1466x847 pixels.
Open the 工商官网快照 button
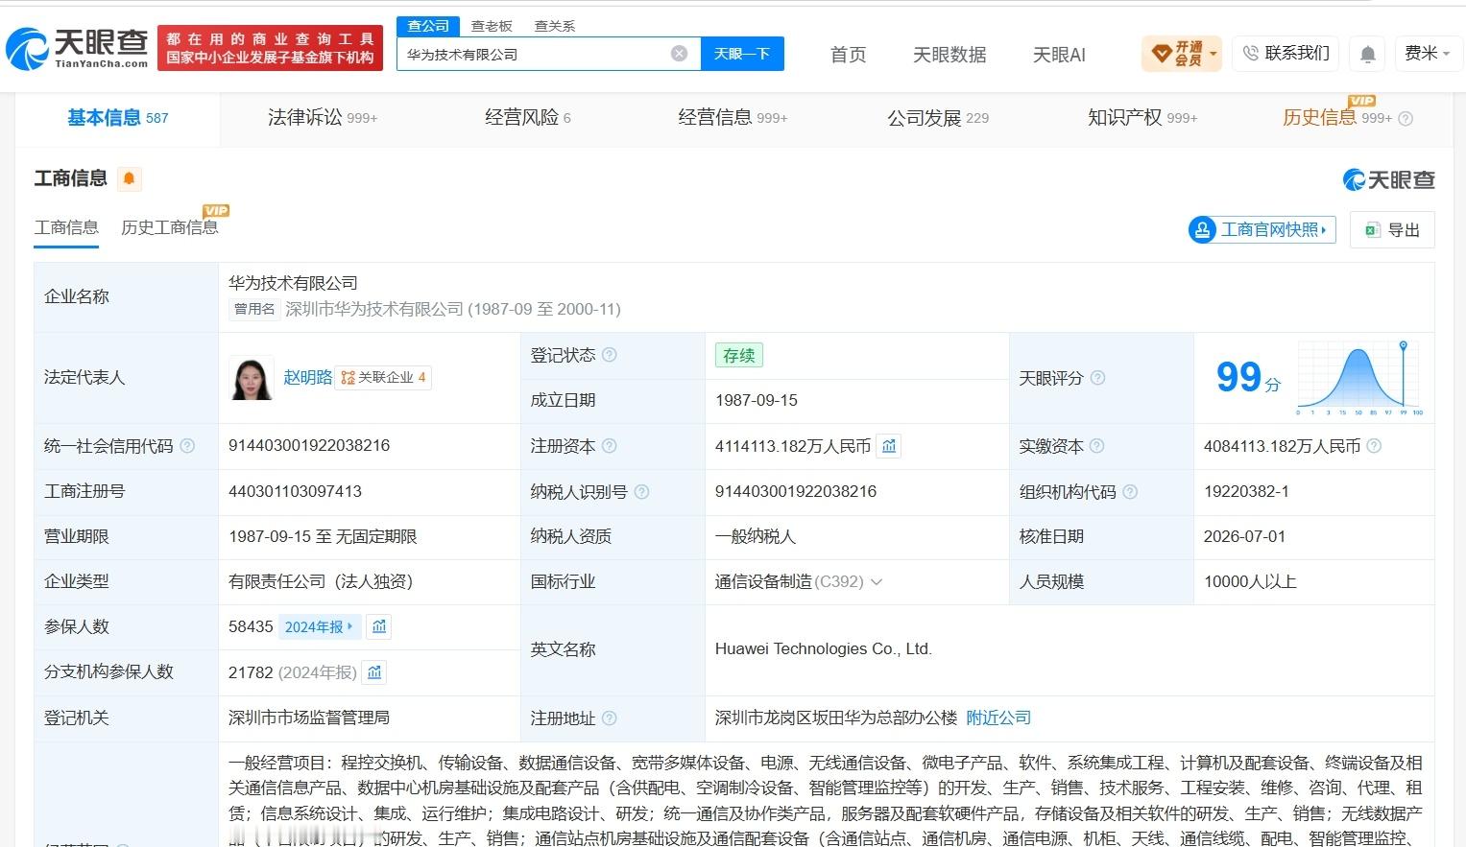click(x=1262, y=229)
